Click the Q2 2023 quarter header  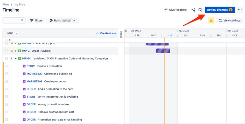(x=136, y=31)
